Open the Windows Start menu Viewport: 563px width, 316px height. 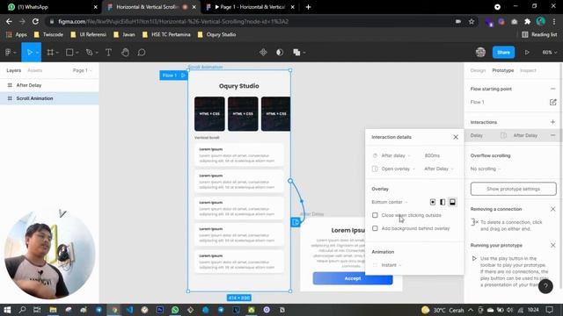click(7, 310)
